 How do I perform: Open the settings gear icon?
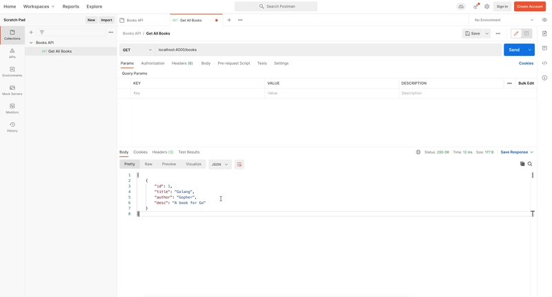(487, 6)
